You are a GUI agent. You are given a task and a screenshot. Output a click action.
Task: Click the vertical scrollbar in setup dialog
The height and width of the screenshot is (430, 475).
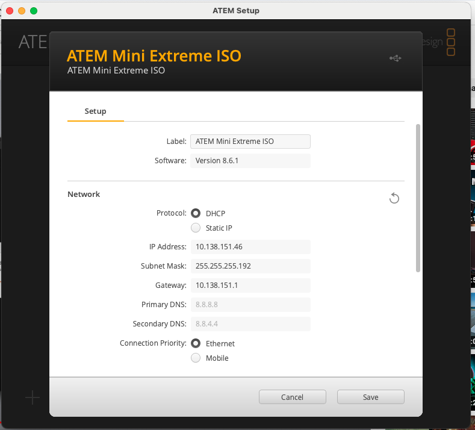(418, 198)
